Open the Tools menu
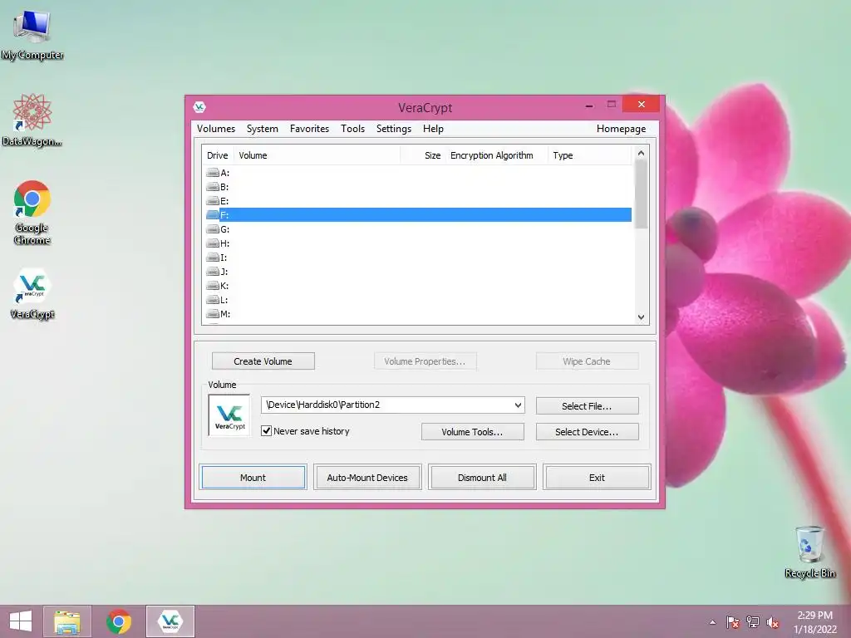 pyautogui.click(x=352, y=129)
